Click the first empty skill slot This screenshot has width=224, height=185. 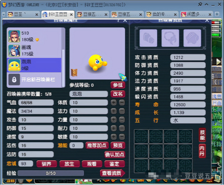point(141,136)
